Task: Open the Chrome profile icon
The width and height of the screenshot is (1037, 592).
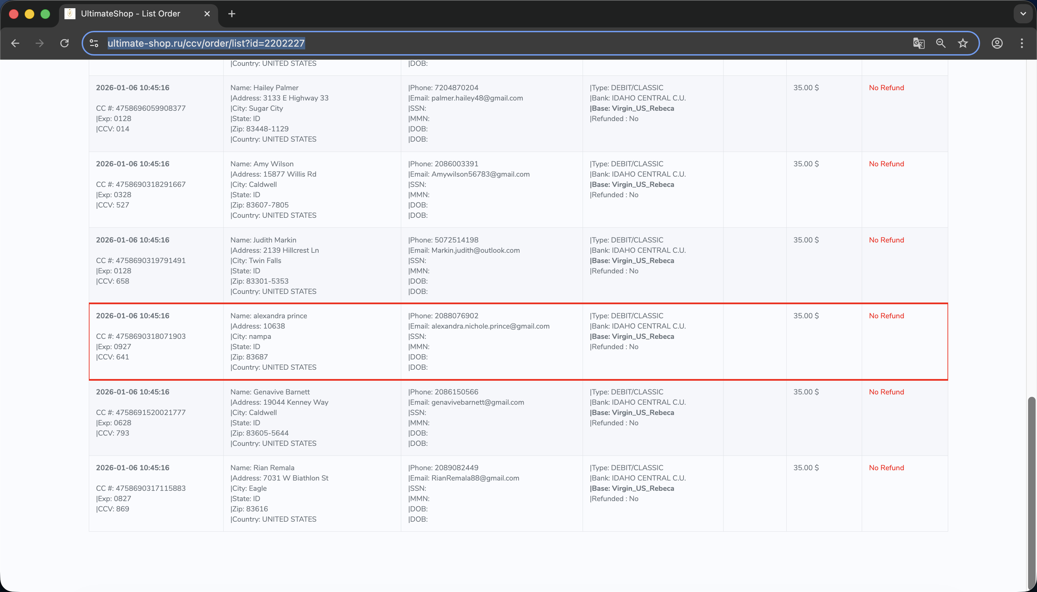Action: (997, 43)
